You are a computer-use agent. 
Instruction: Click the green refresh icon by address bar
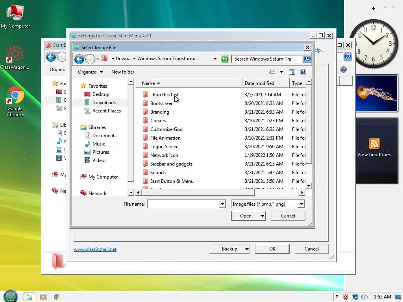point(225,59)
